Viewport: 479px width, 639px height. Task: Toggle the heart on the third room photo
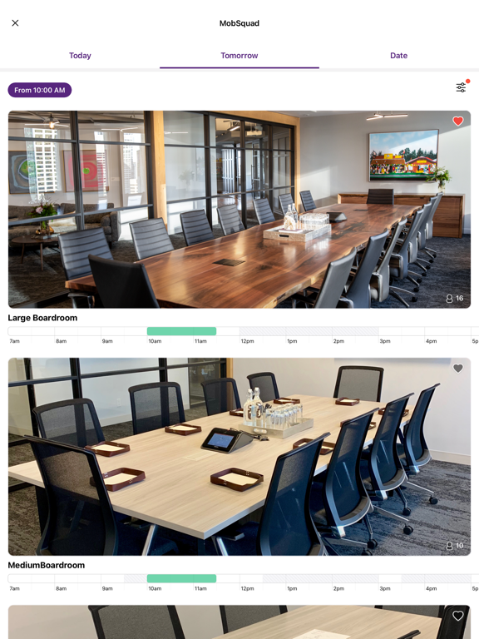point(458,616)
